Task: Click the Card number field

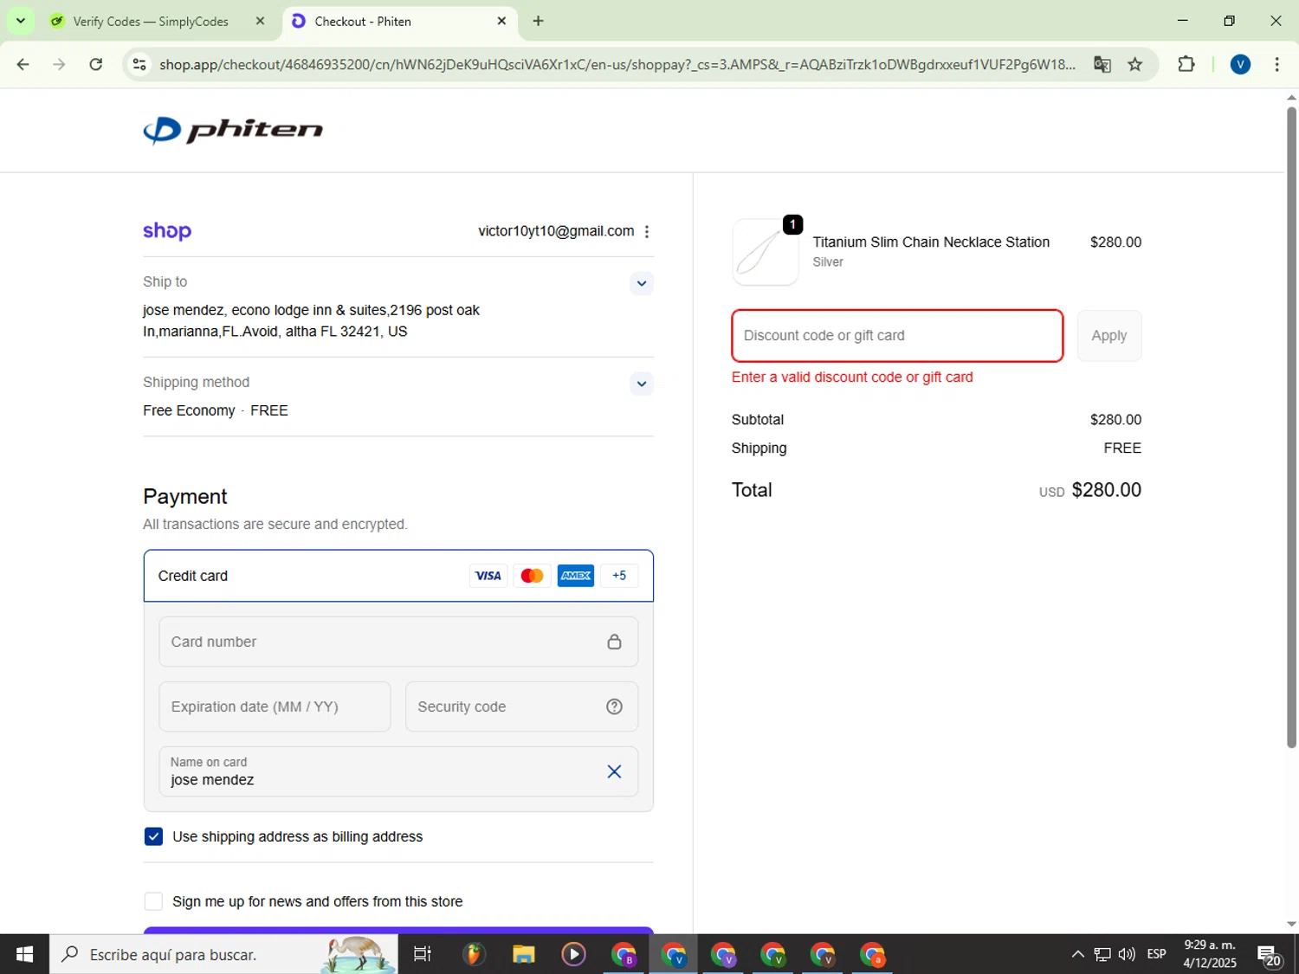Action: (398, 642)
